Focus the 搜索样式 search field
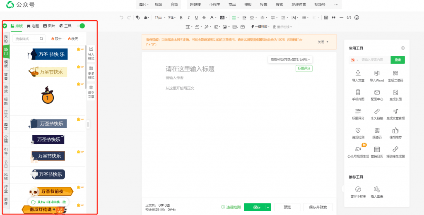This screenshot has height=215, width=424. pyautogui.click(x=29, y=38)
